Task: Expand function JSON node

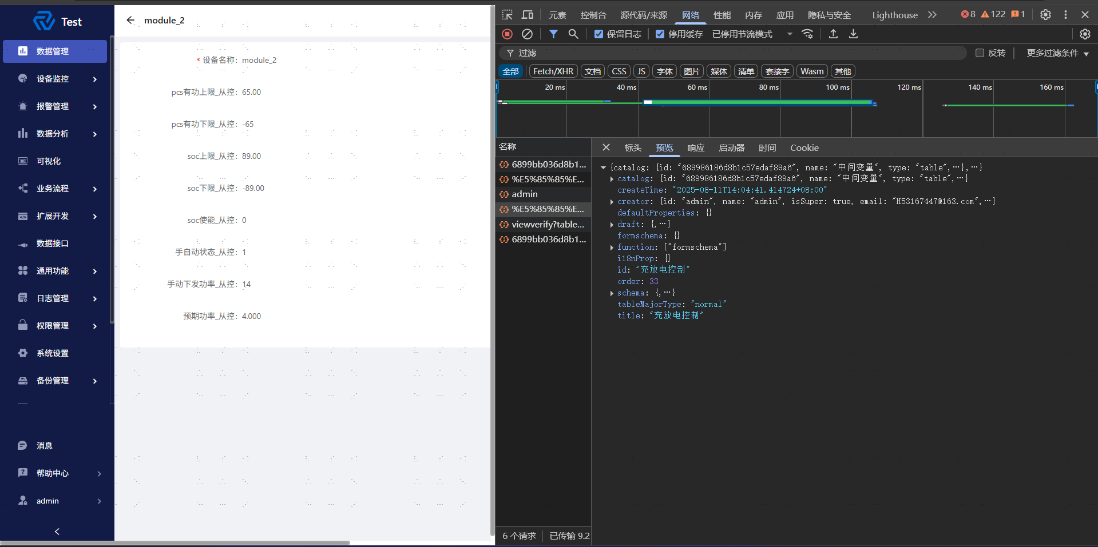Action: [x=612, y=247]
